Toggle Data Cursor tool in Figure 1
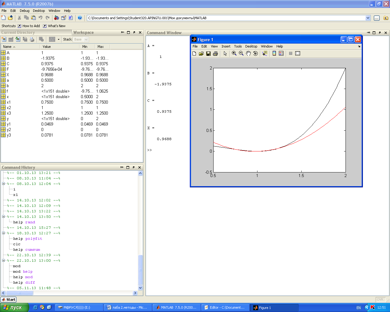Screen dimensions: 390x312 coord(264,53)
